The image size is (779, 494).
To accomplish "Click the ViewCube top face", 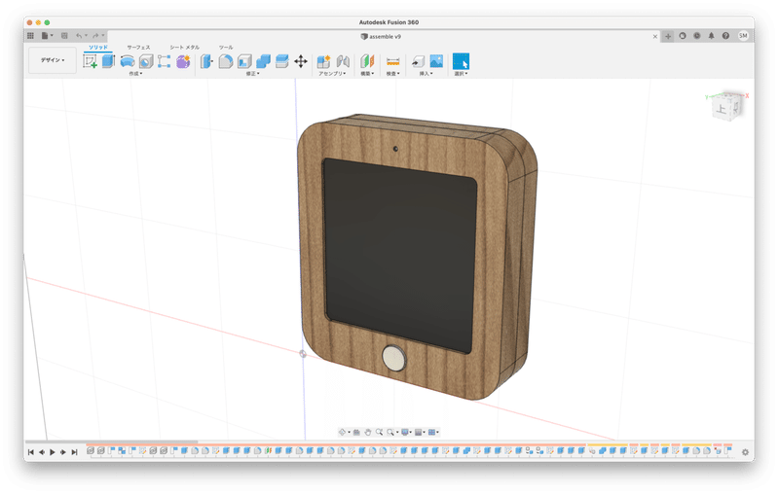I will pyautogui.click(x=722, y=109).
